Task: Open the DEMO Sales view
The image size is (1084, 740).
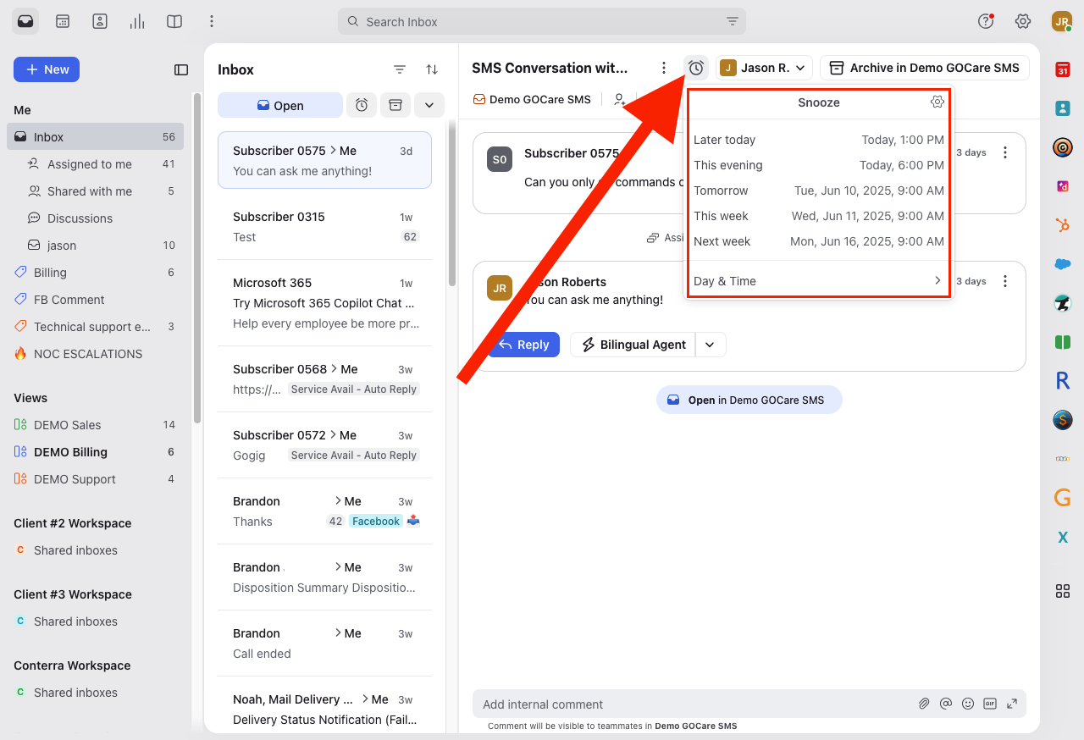Action: pos(95,425)
